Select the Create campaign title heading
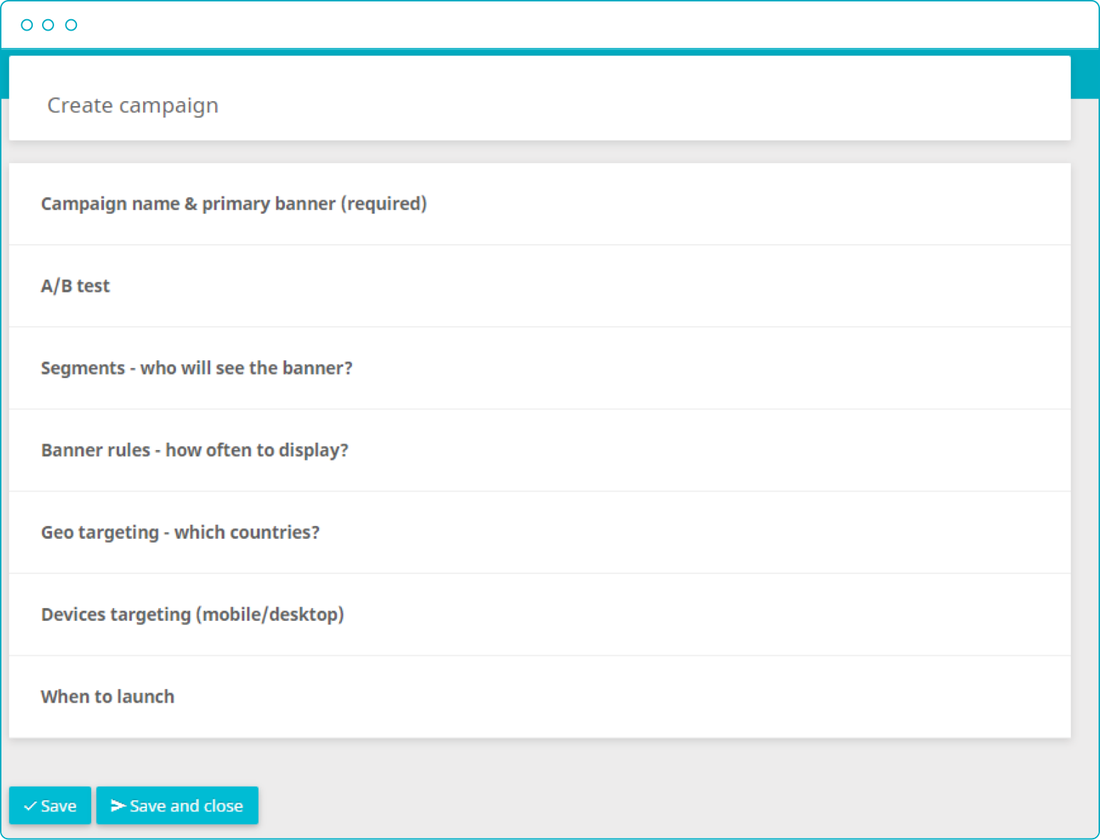Screen dimensions: 1100x840 pyautogui.click(x=133, y=105)
